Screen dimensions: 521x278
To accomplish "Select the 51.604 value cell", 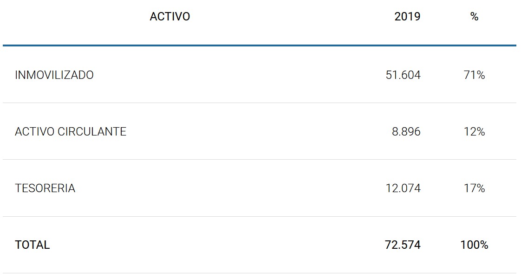I will point(403,75).
